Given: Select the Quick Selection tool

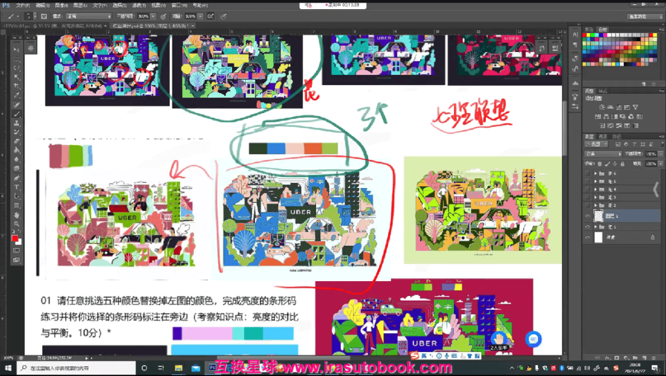Looking at the screenshot, I should point(16,77).
